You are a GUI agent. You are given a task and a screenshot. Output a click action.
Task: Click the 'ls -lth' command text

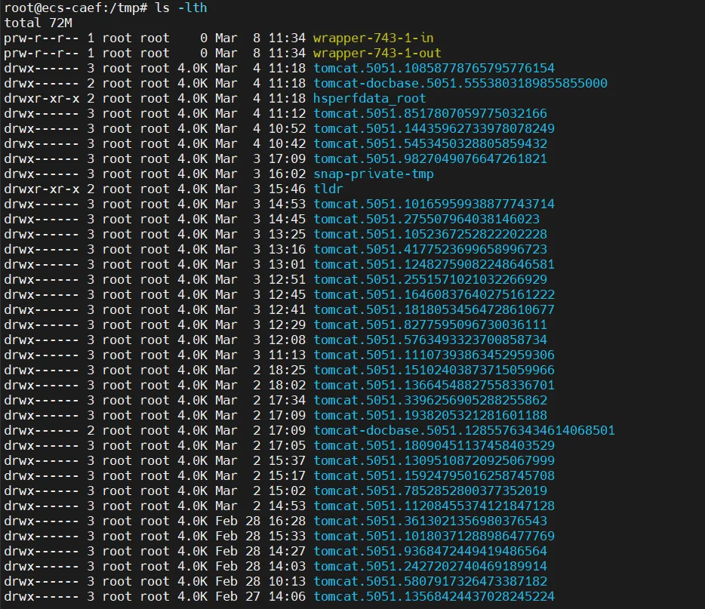(x=180, y=8)
